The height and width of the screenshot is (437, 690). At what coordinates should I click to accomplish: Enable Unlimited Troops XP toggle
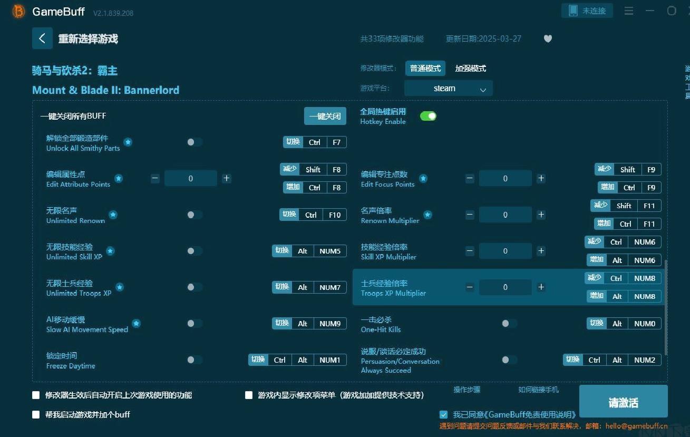pos(195,287)
